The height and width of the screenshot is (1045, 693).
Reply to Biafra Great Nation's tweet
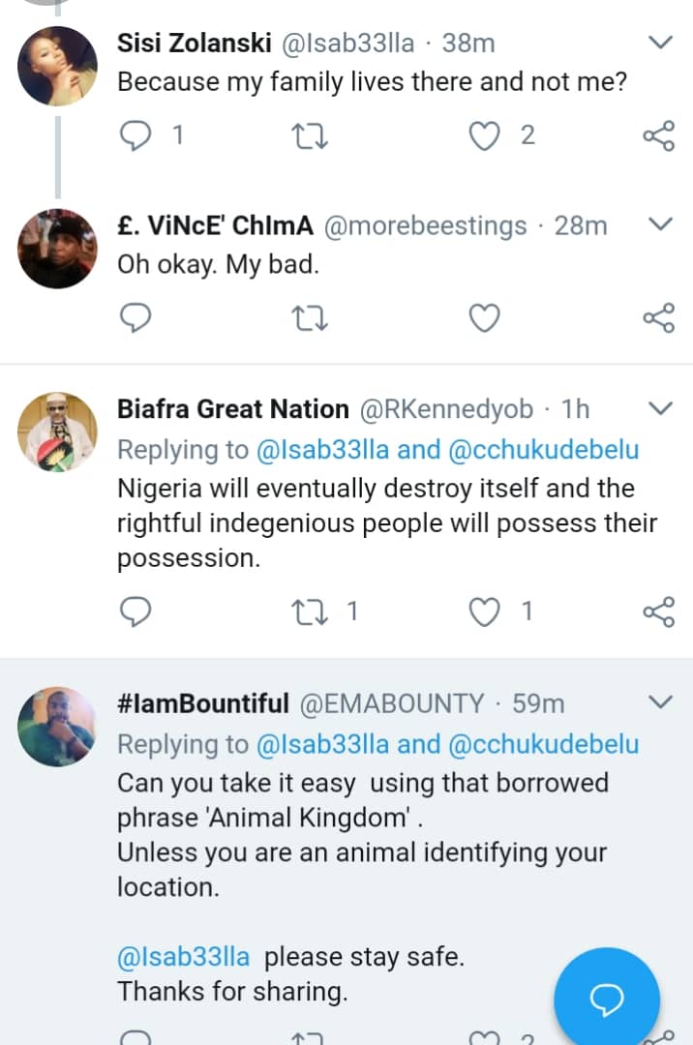tap(136, 611)
